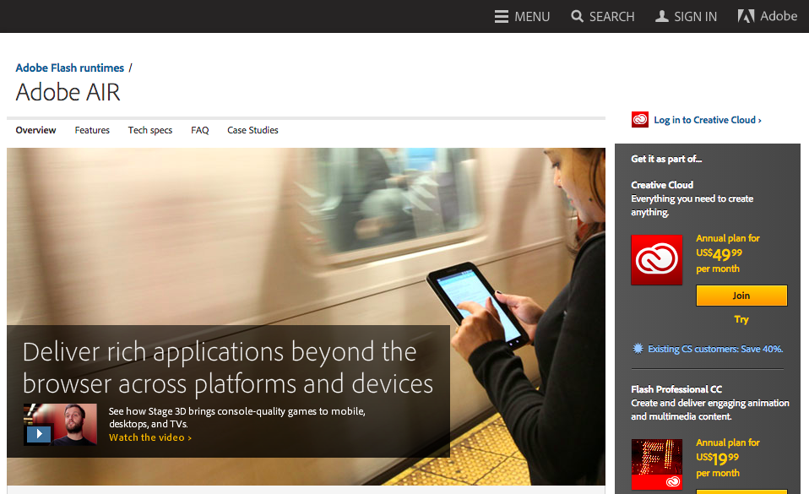Click the magnifying glass search icon
This screenshot has height=494, width=809.
(x=577, y=17)
